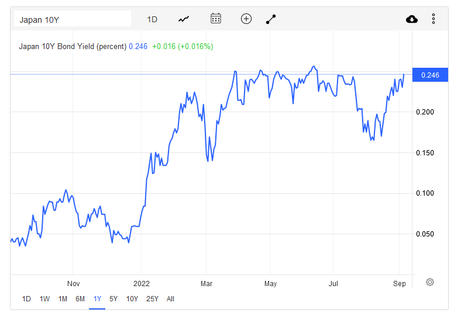The image size is (461, 320).
Task: Download chart data with cloud icon
Action: tap(412, 19)
